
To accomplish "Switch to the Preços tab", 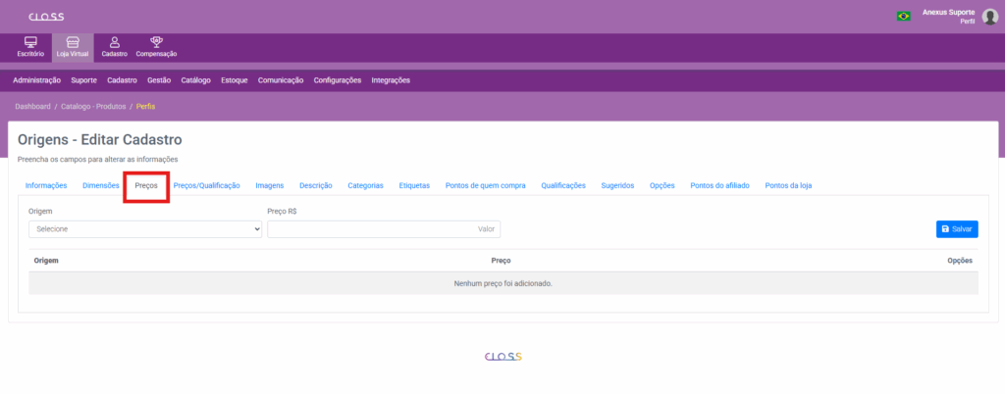I will coord(146,185).
